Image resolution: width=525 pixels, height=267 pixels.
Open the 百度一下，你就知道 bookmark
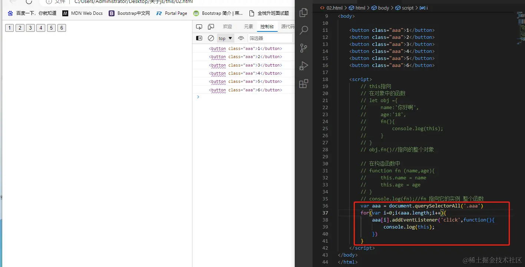(x=32, y=13)
